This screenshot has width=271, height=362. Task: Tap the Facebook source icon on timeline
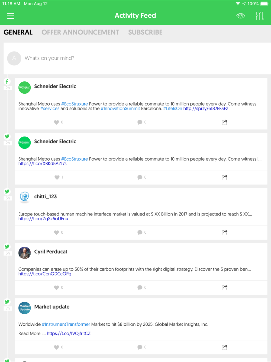7,81
